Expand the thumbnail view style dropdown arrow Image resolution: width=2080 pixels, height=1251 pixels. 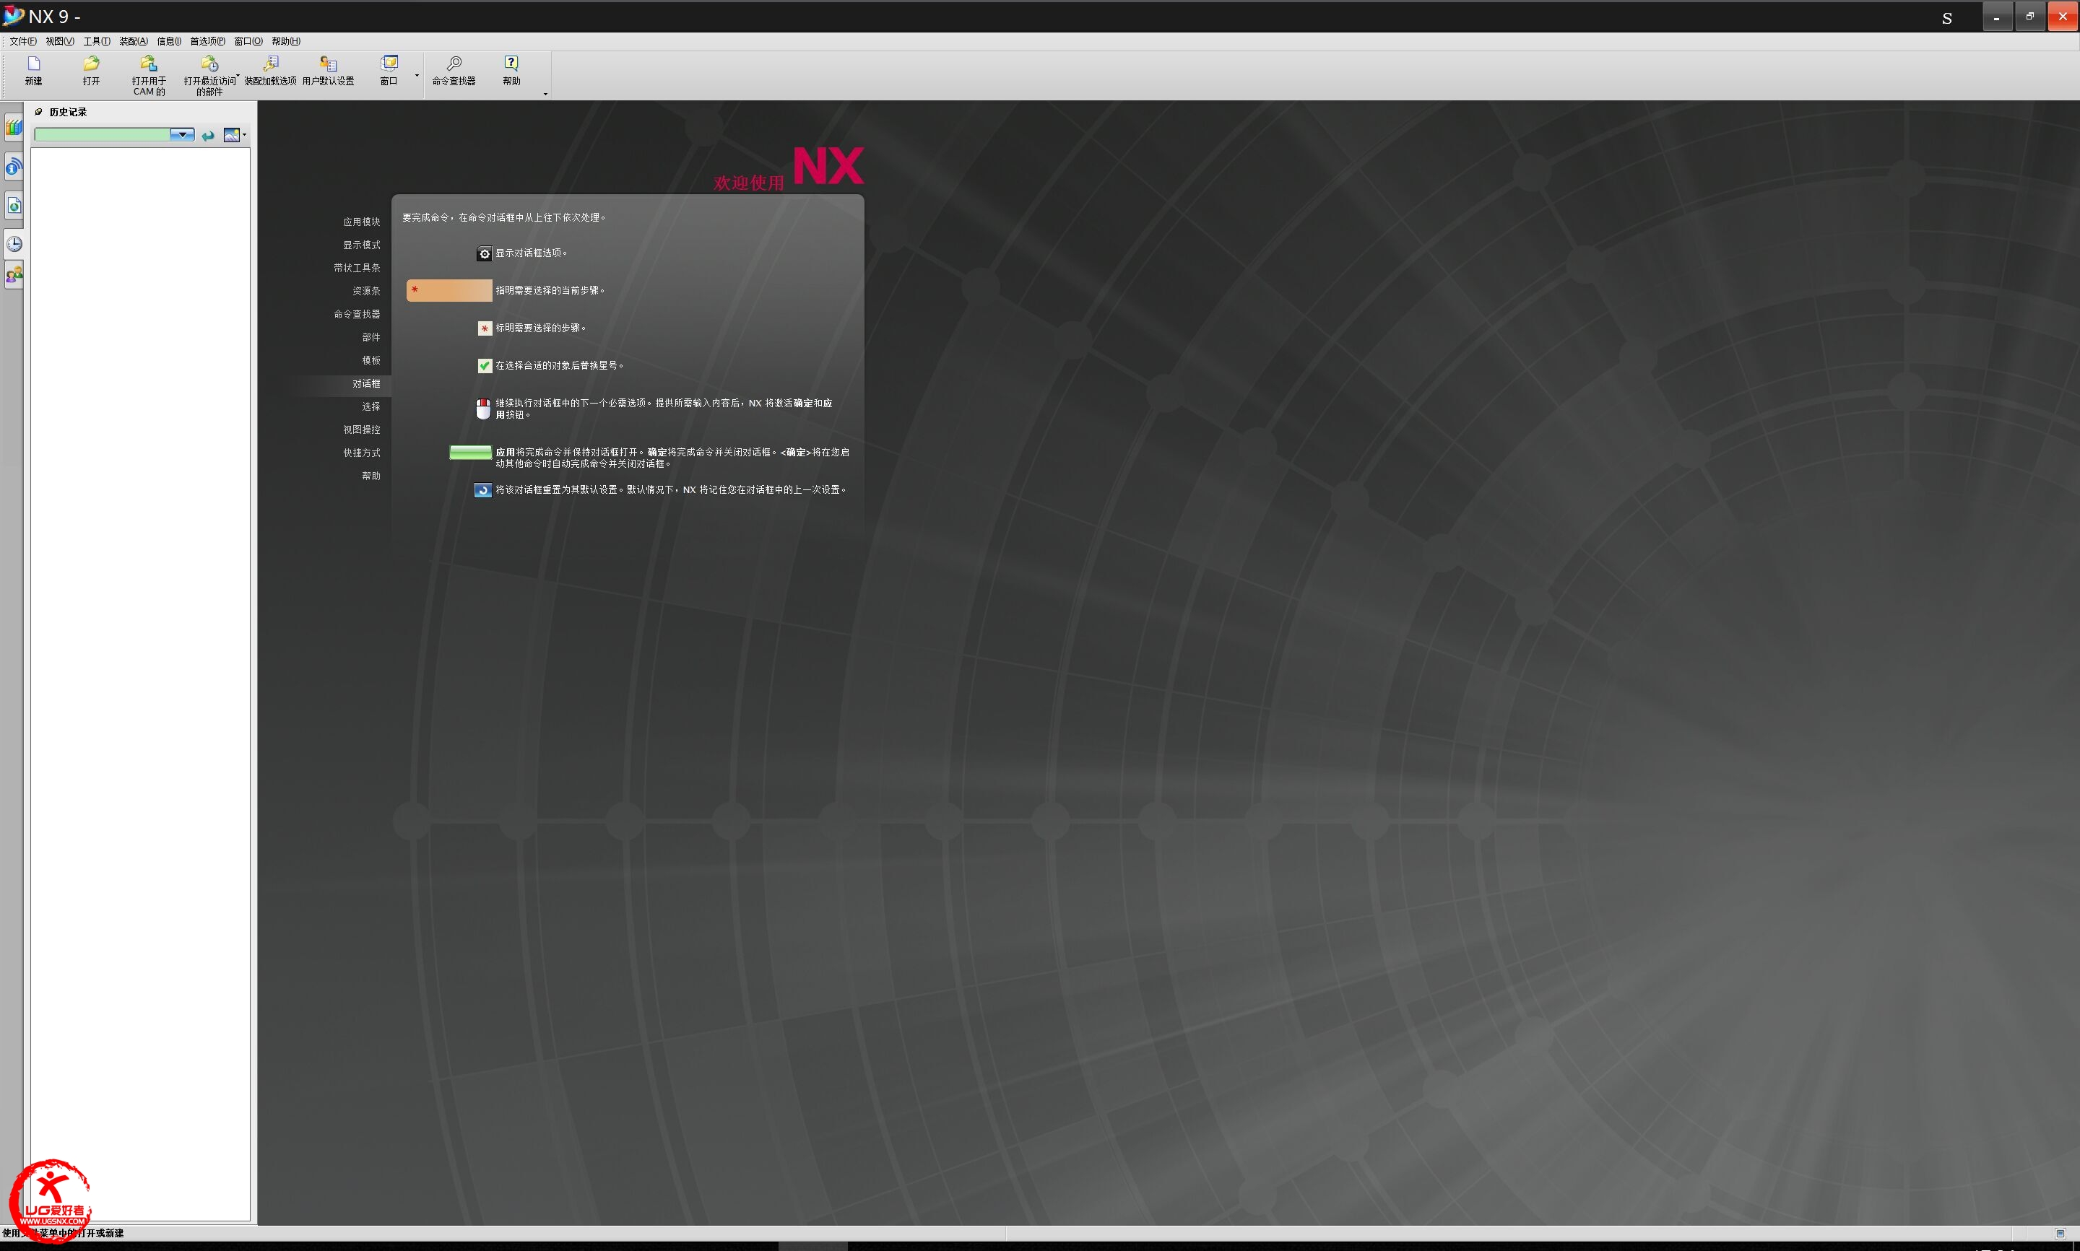245,135
